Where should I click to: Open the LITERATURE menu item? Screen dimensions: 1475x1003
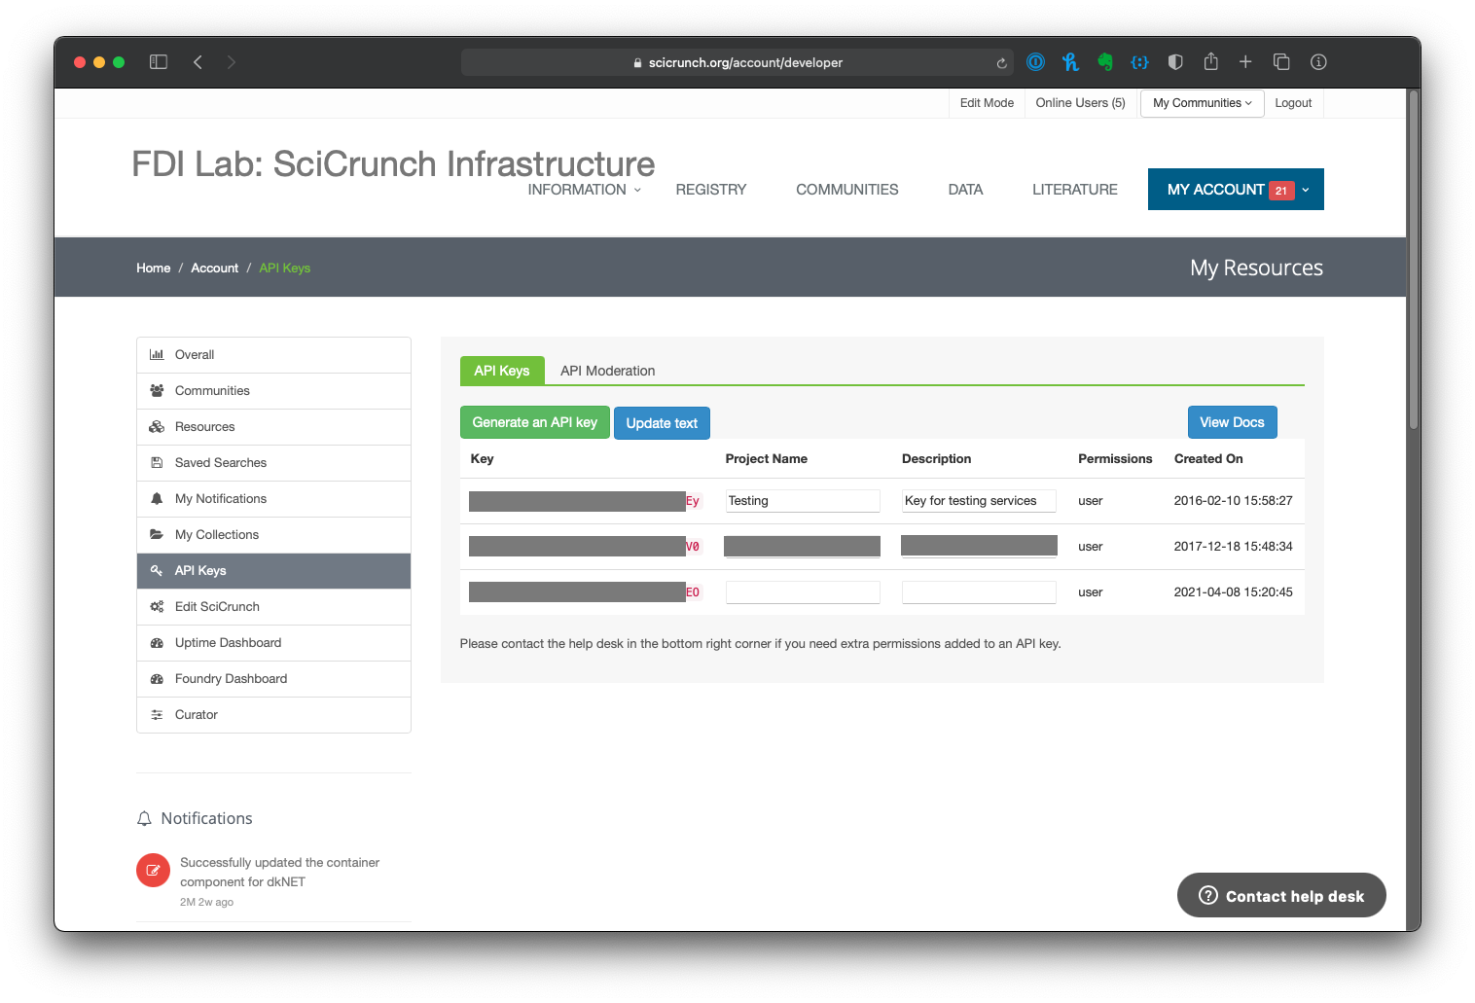(1074, 189)
